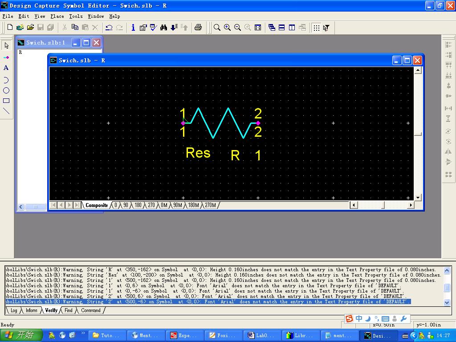Switch to the 90 rotation tab
This screenshot has width=456, height=342.
coord(126,205)
